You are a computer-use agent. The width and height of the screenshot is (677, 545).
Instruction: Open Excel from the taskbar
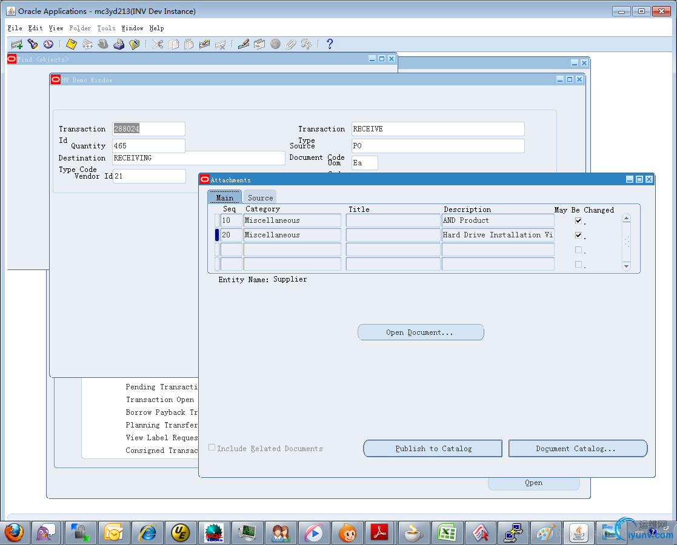point(447,533)
